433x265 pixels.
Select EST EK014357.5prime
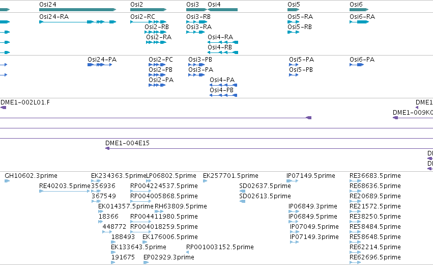coord(101,211)
